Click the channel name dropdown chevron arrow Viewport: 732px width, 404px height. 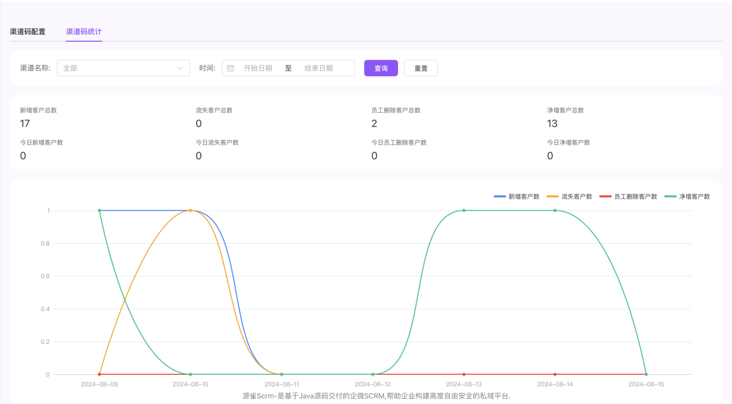click(180, 68)
